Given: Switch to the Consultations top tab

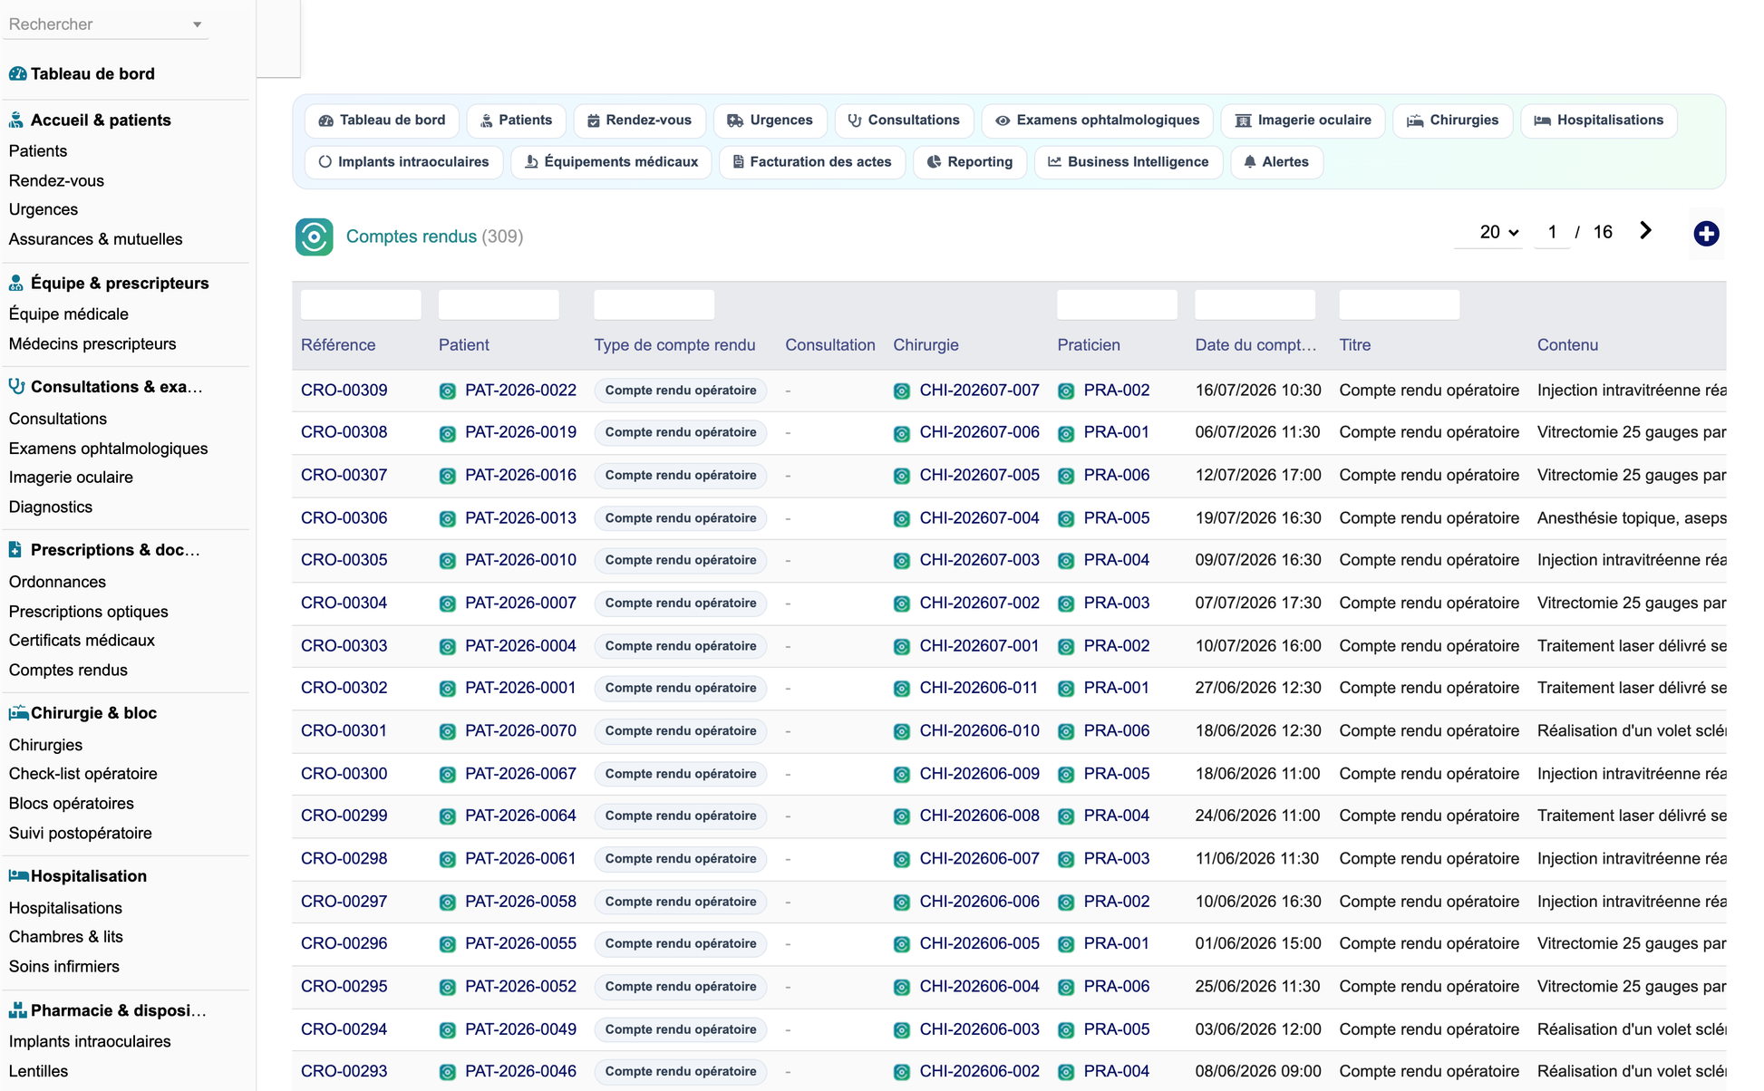Looking at the screenshot, I should click(x=904, y=121).
